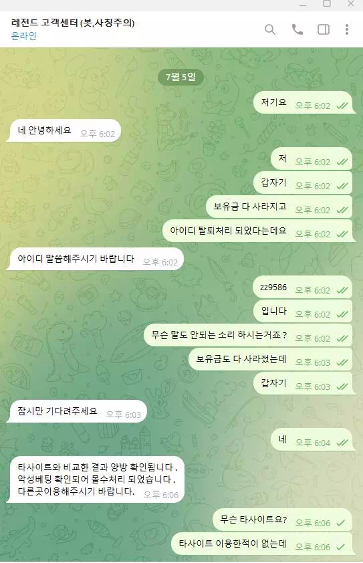Click the 무슨 타사이트요? message
The width and height of the screenshot is (363, 563).
point(282,520)
